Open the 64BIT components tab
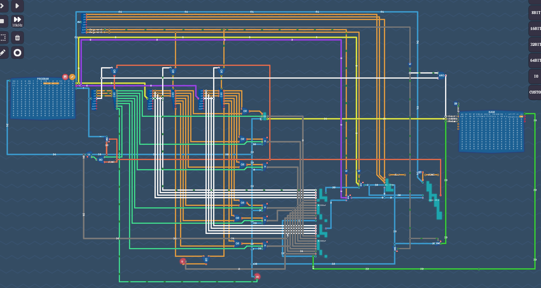This screenshot has height=288, width=541. point(535,60)
